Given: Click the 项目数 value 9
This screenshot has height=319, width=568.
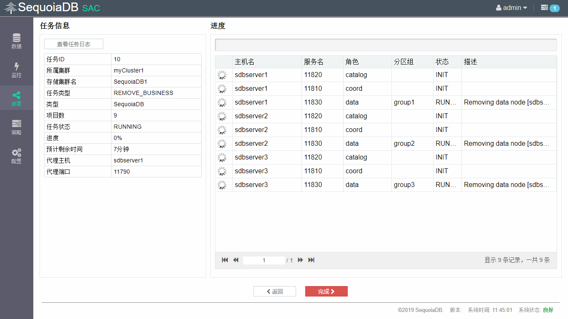Looking at the screenshot, I should pyautogui.click(x=115, y=115).
